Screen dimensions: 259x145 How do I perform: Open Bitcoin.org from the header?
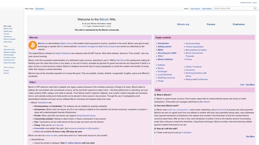point(183,24)
